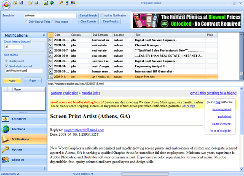
Task: Click the key icon in the top toolbar
Action: 61,3
